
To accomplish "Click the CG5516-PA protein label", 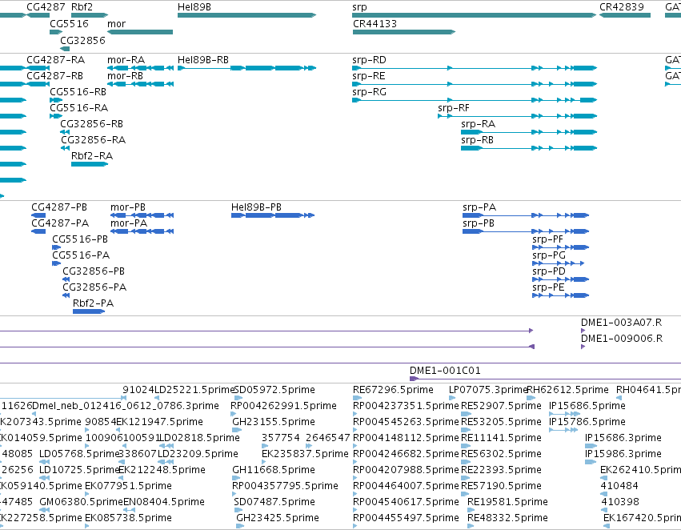I will pyautogui.click(x=81, y=255).
